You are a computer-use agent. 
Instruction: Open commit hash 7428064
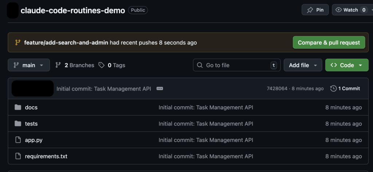click(277, 88)
